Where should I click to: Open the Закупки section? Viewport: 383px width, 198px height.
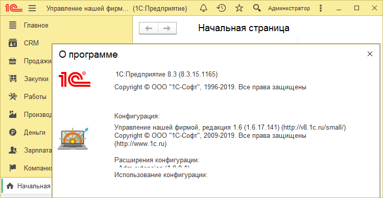[x=36, y=79]
